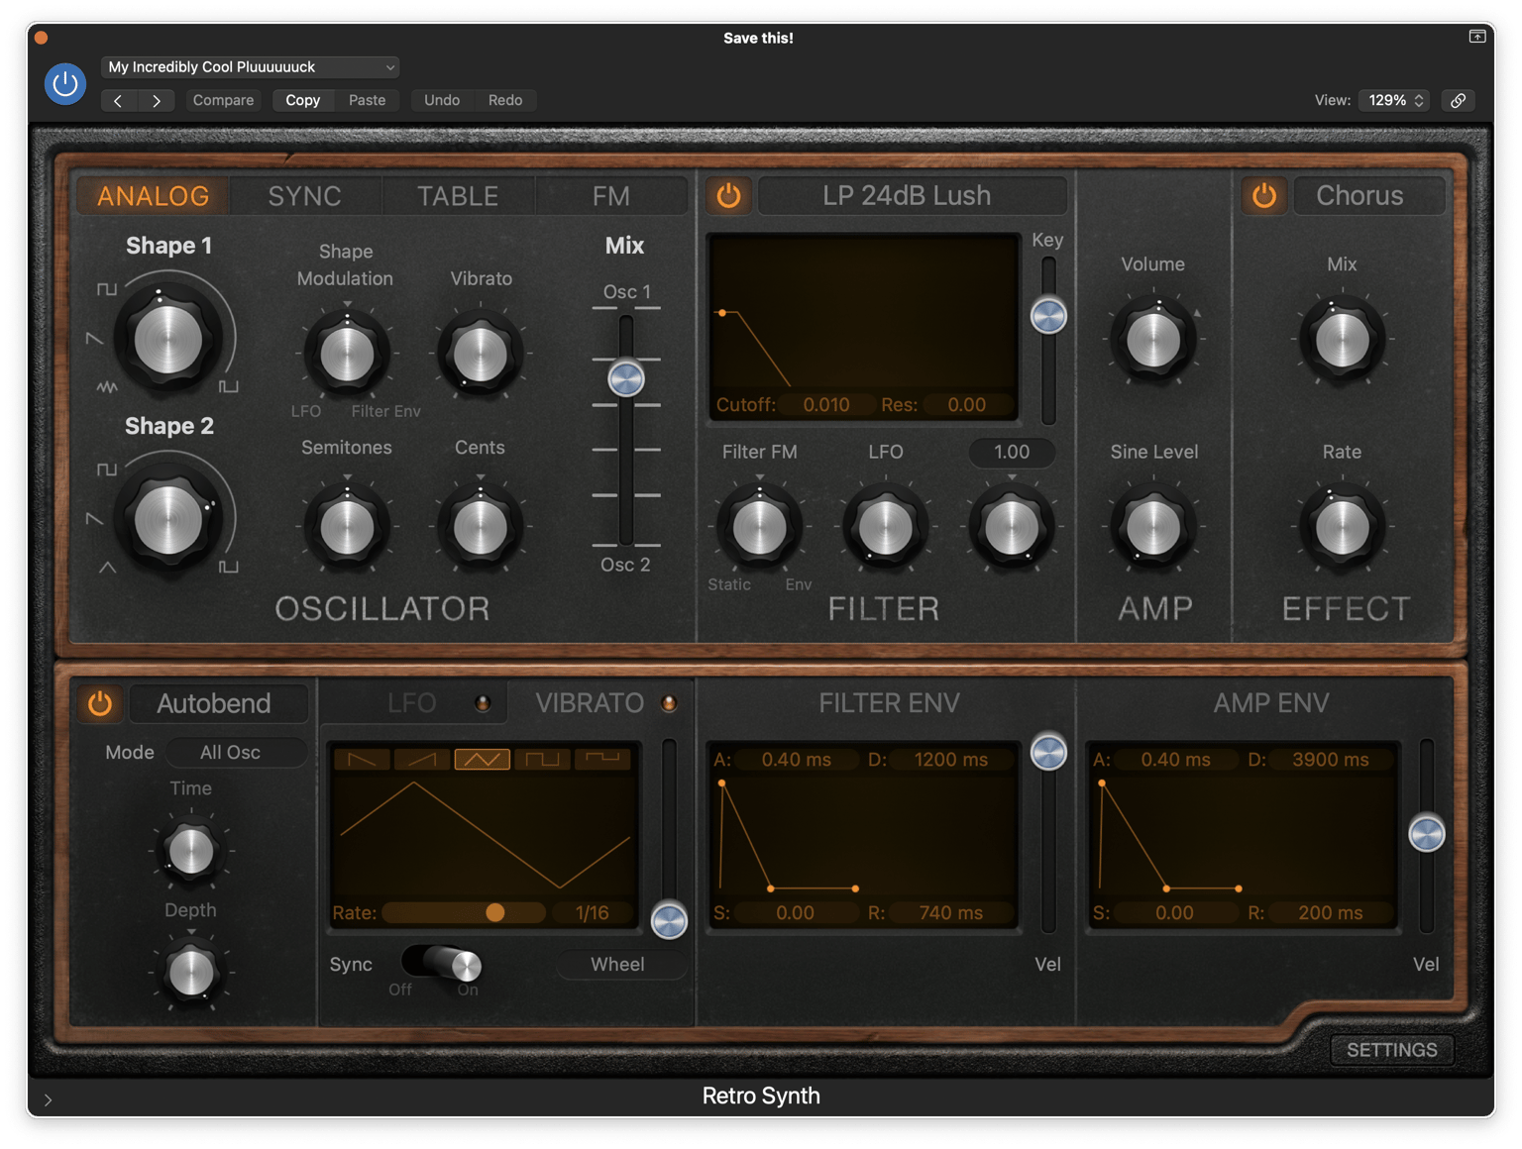The image size is (1522, 1149).
Task: Click the oscillator Vibrato knob
Action: coord(481,354)
